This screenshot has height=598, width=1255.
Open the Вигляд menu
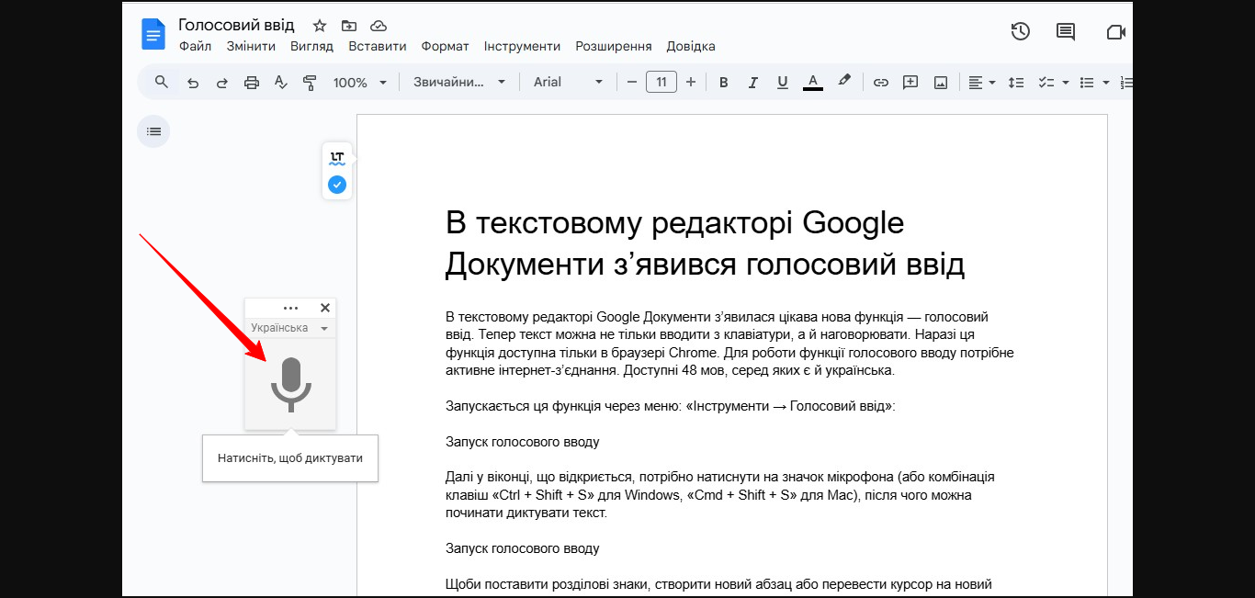tap(311, 46)
